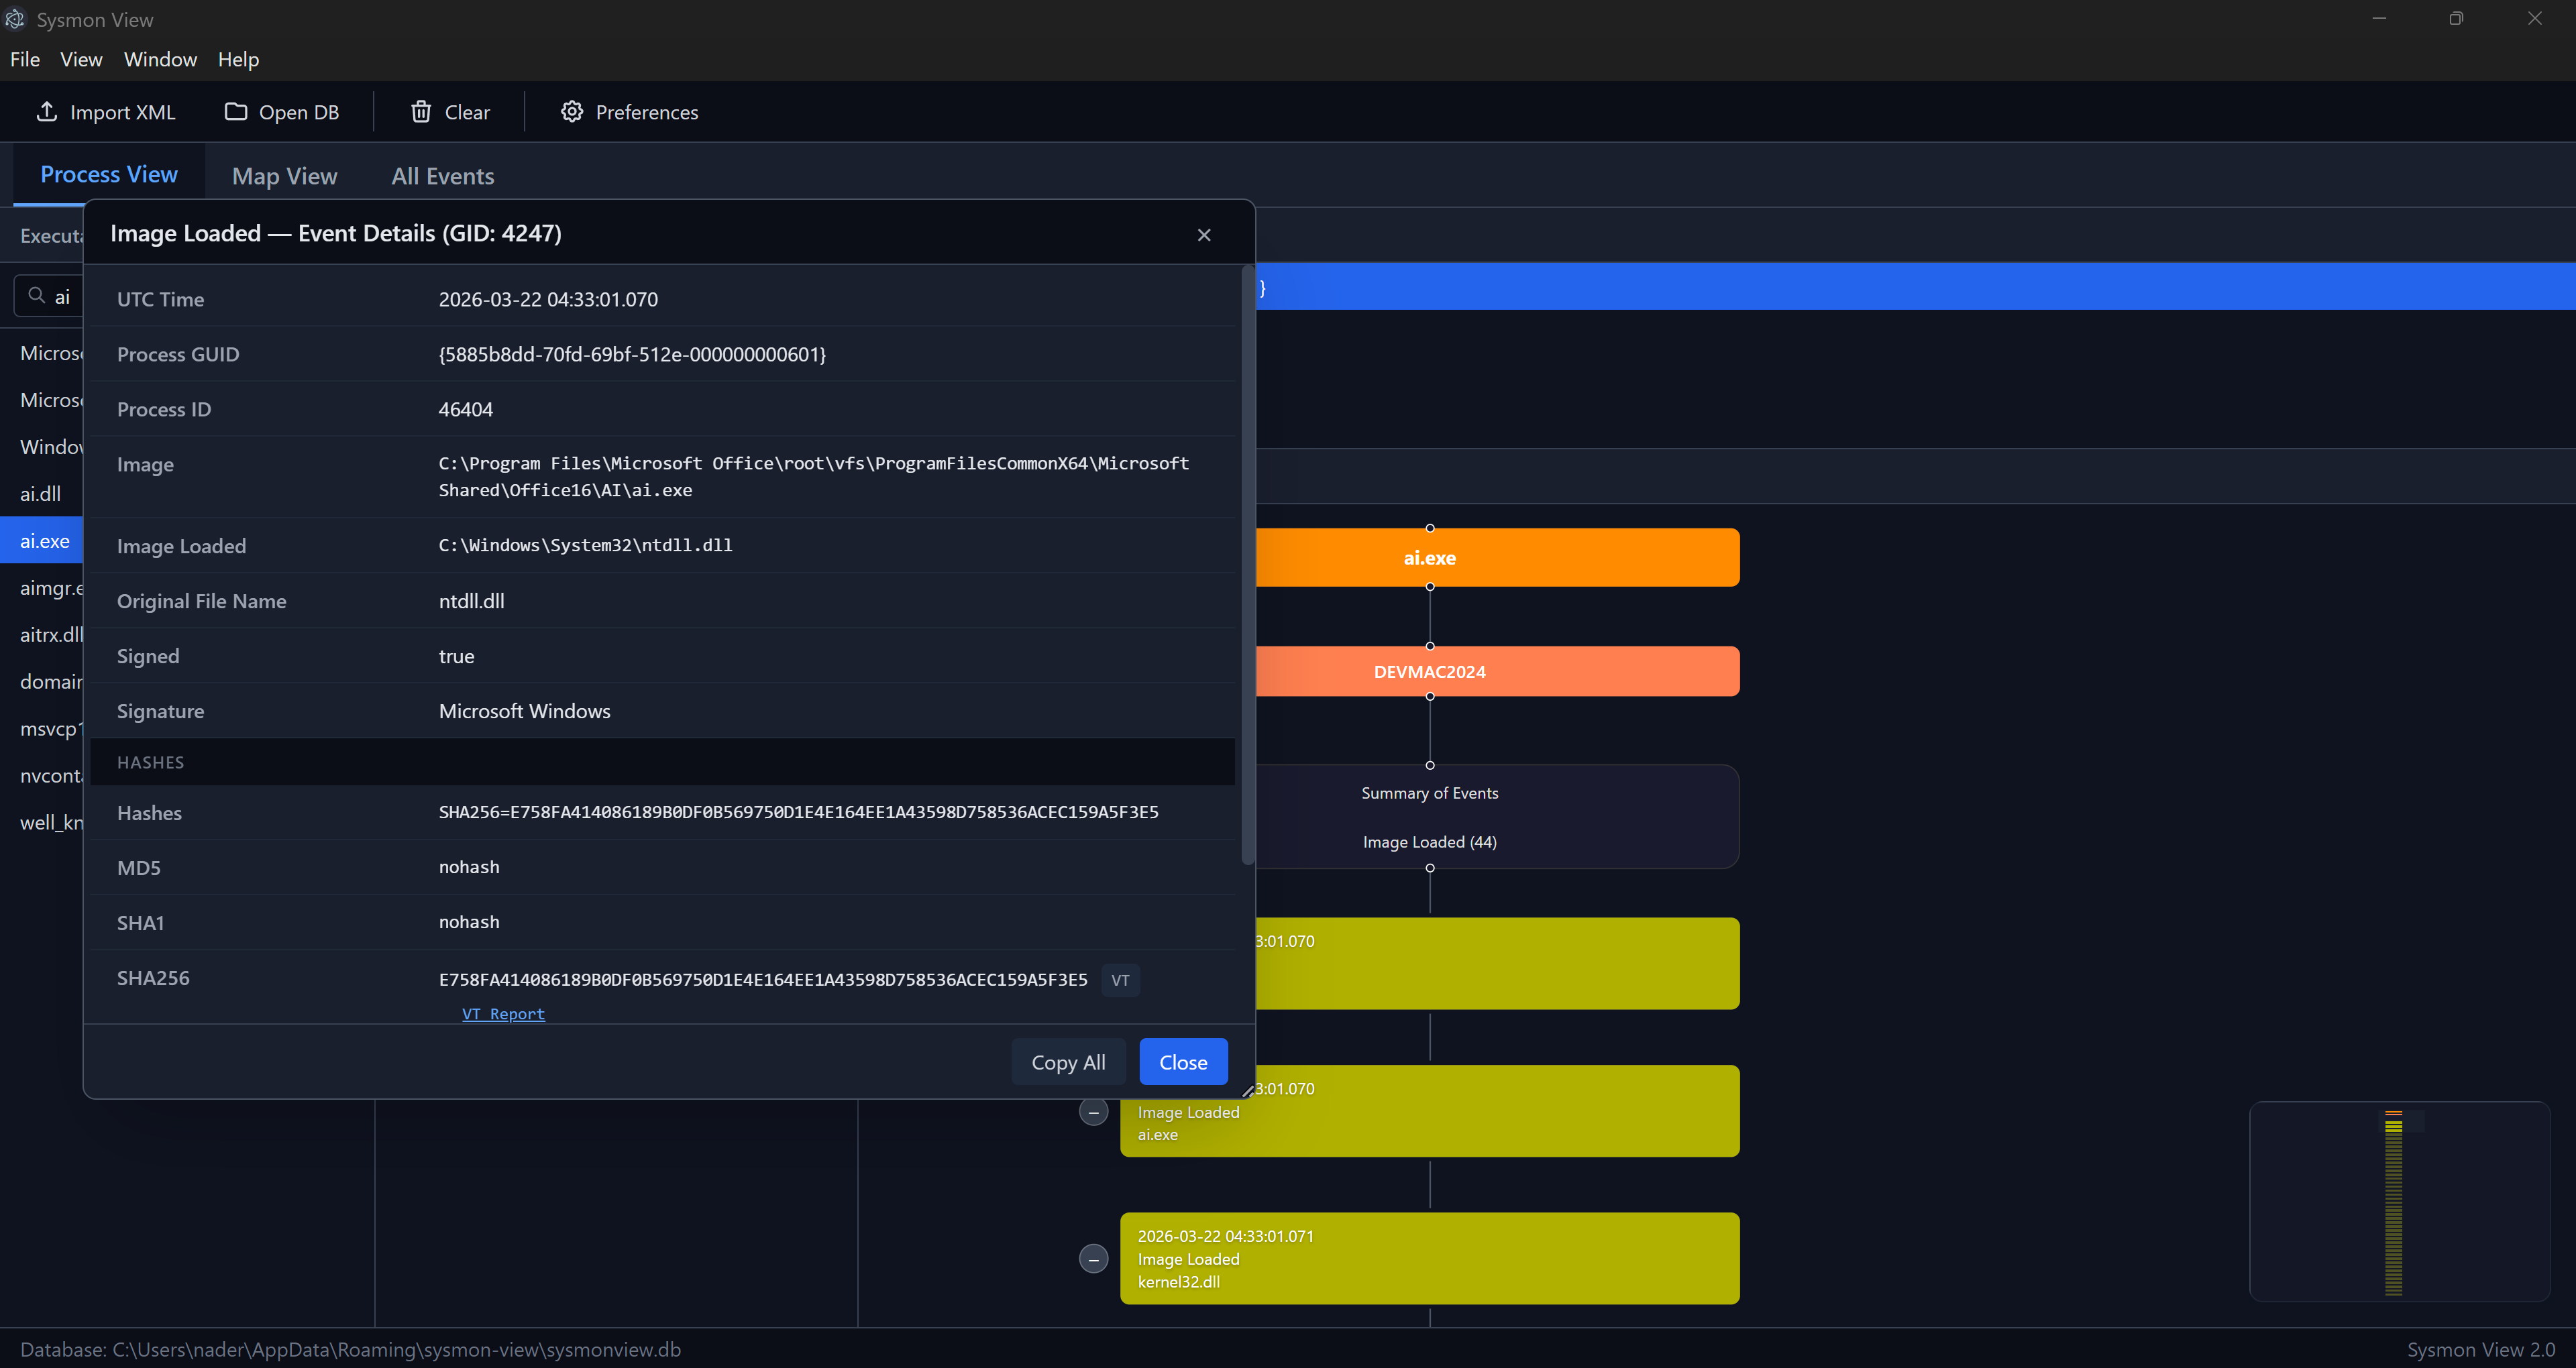Open the Help menu
Viewport: 2576px width, 1368px height.
point(238,59)
